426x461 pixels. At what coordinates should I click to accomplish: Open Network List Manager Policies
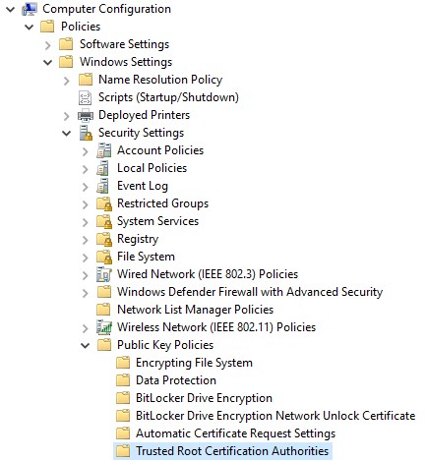(x=195, y=310)
